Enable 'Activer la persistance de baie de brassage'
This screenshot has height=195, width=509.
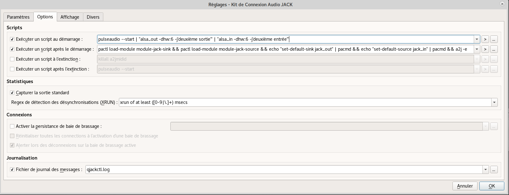click(x=12, y=126)
